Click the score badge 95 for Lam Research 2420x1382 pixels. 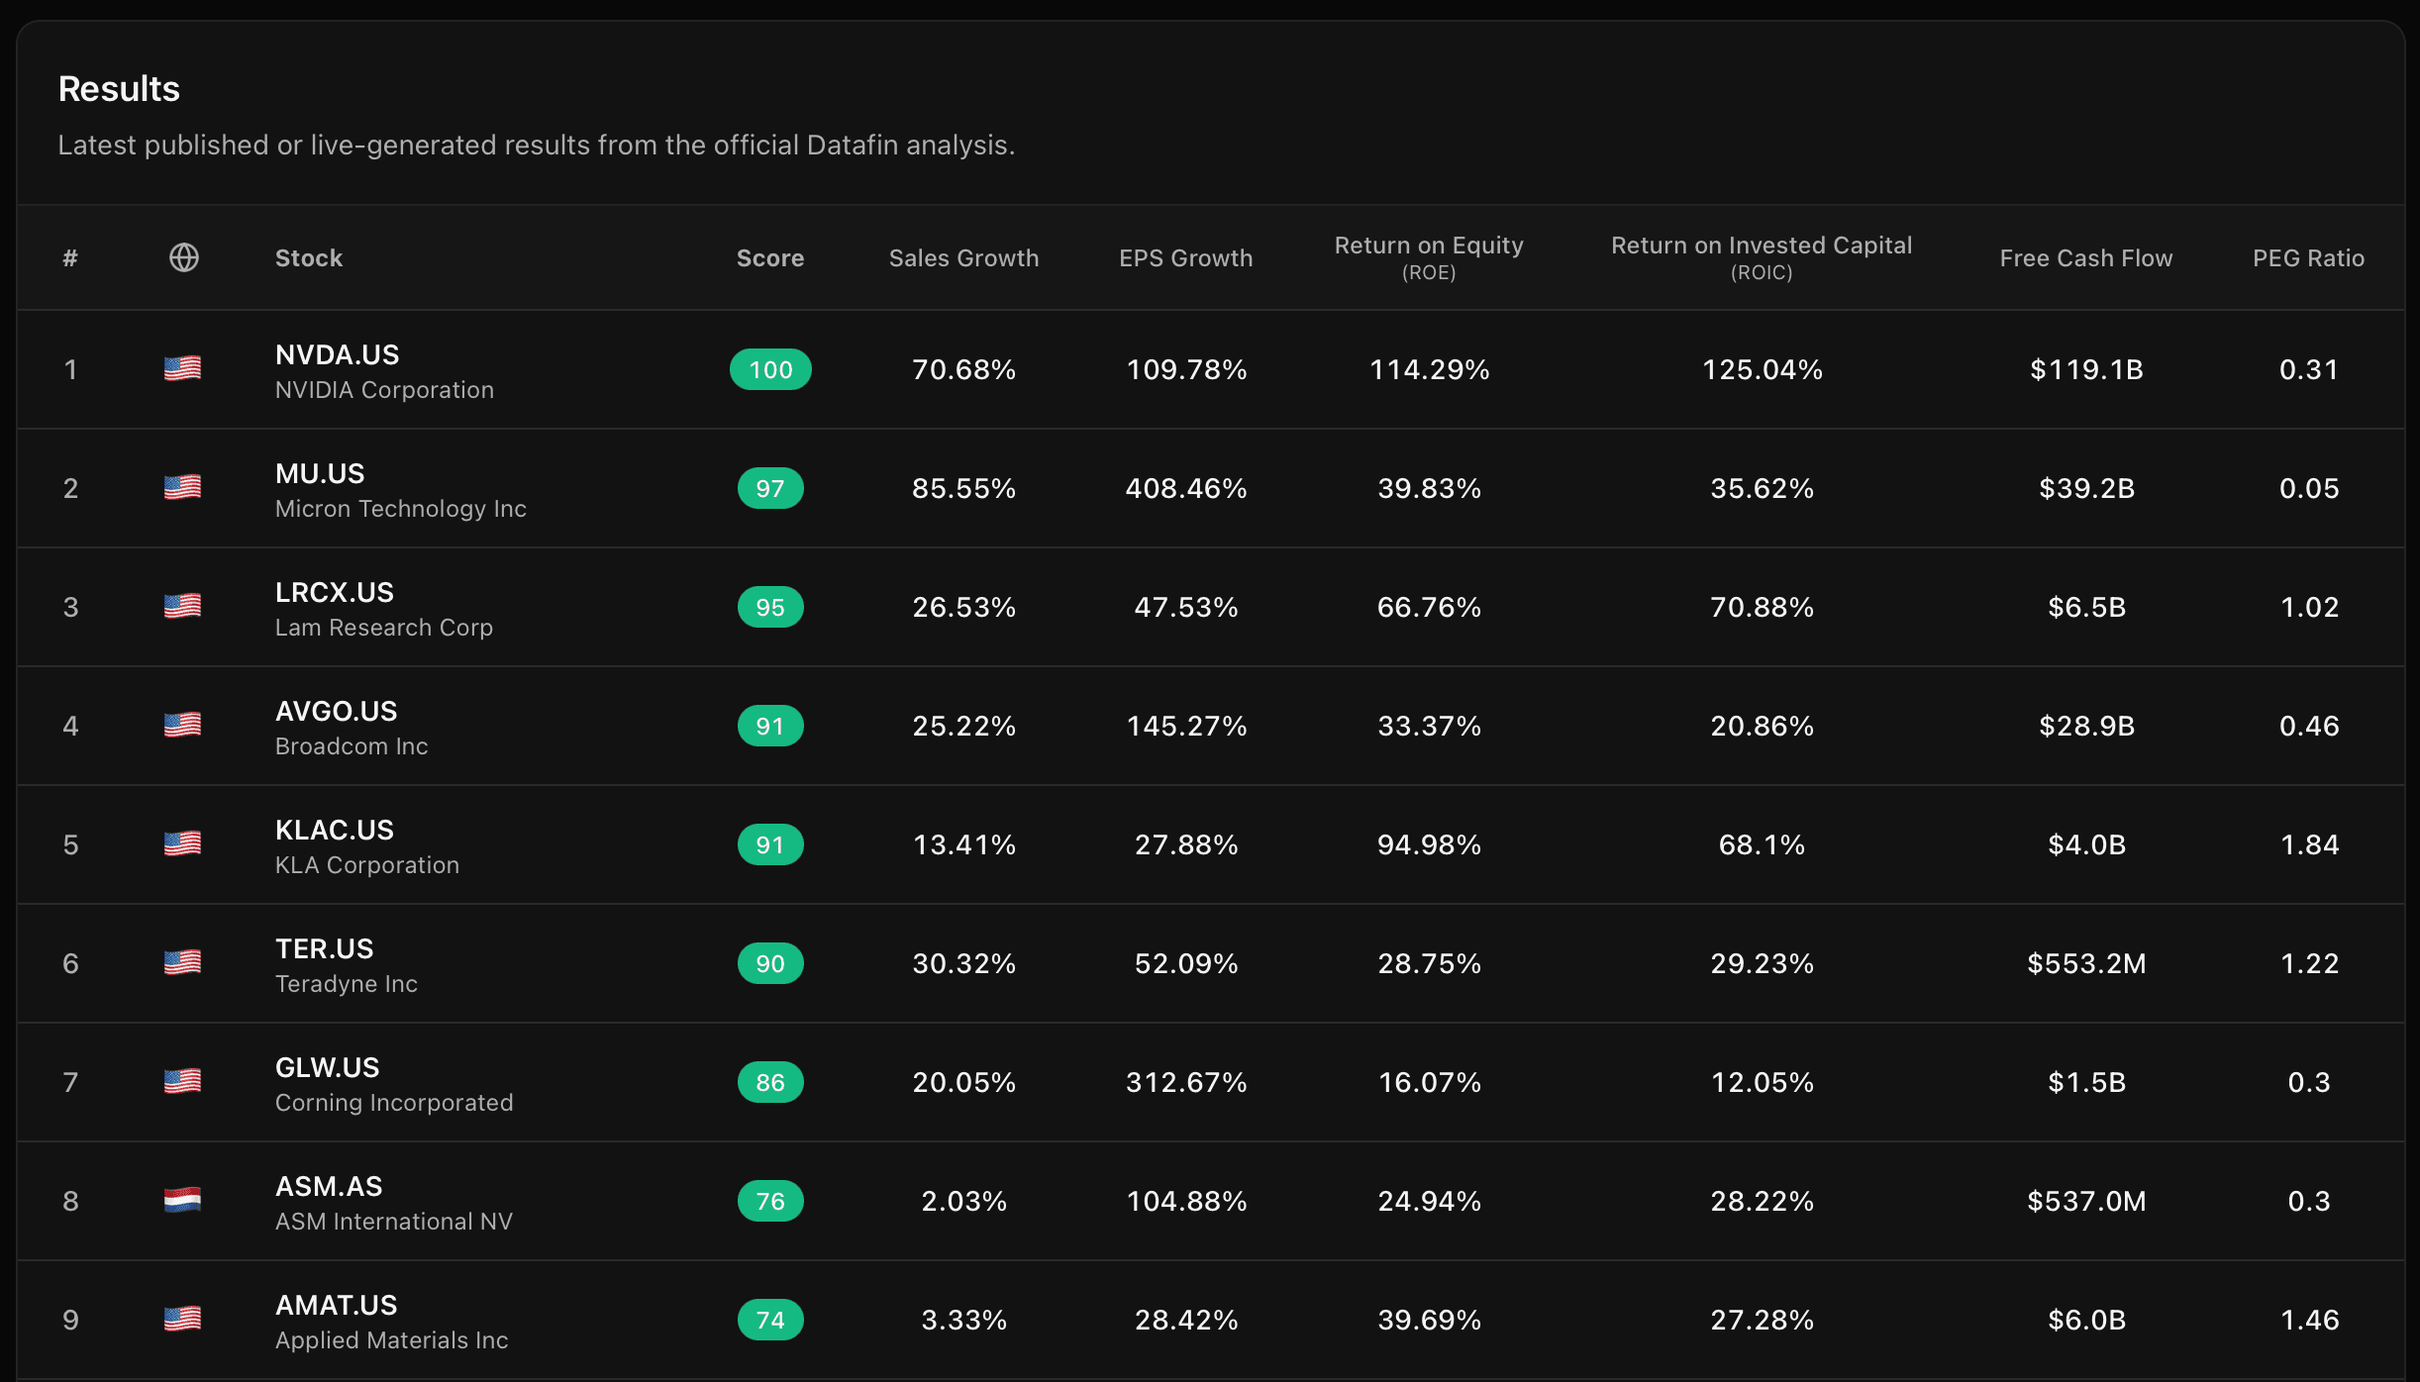770,607
